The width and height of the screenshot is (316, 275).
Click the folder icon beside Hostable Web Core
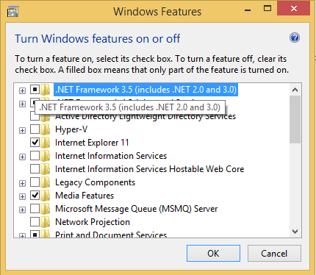(46, 169)
